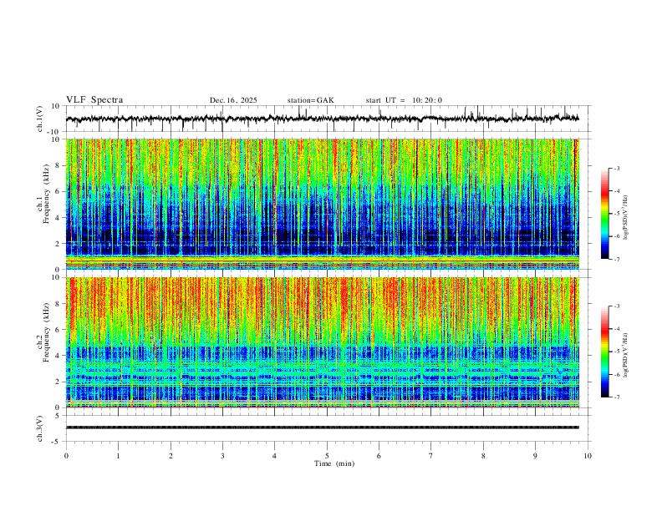Screen dimensions: 662x511
Task: Click the ch.1 spectrogram color scale bar
Action: (x=605, y=214)
